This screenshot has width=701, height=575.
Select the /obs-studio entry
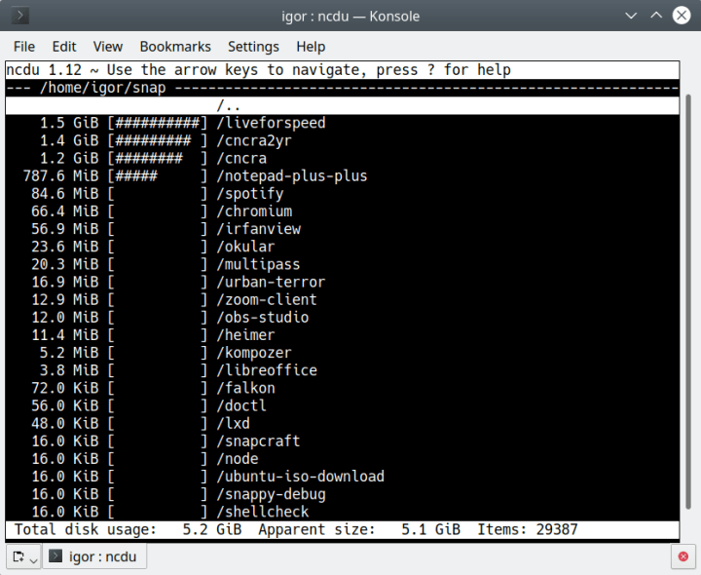[x=343, y=318]
